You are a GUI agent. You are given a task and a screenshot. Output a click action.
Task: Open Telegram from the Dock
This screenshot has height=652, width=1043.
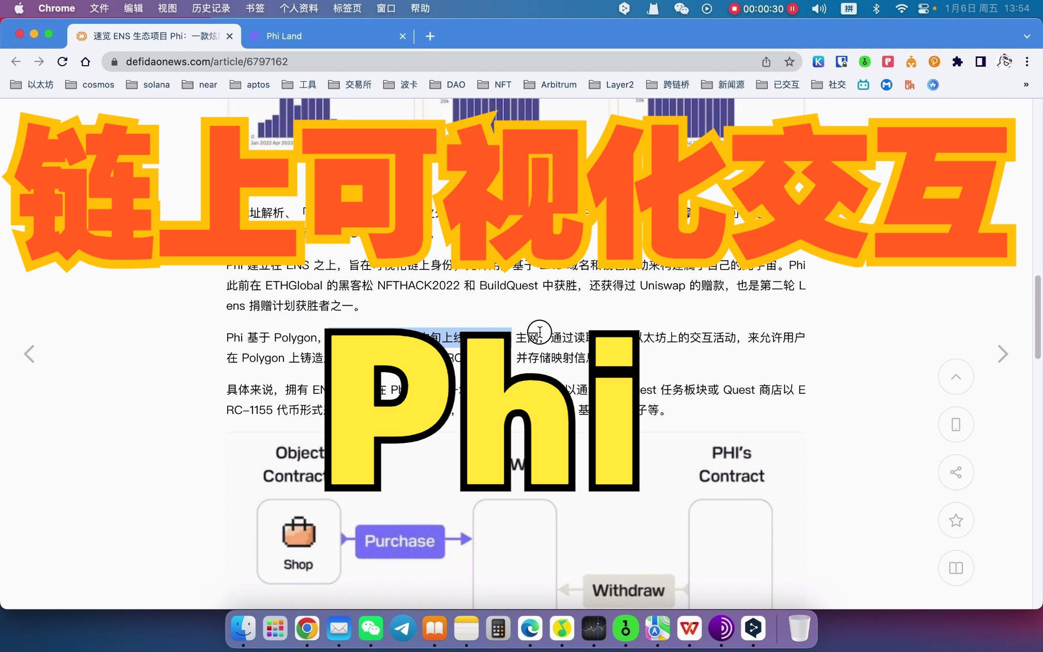click(x=403, y=629)
